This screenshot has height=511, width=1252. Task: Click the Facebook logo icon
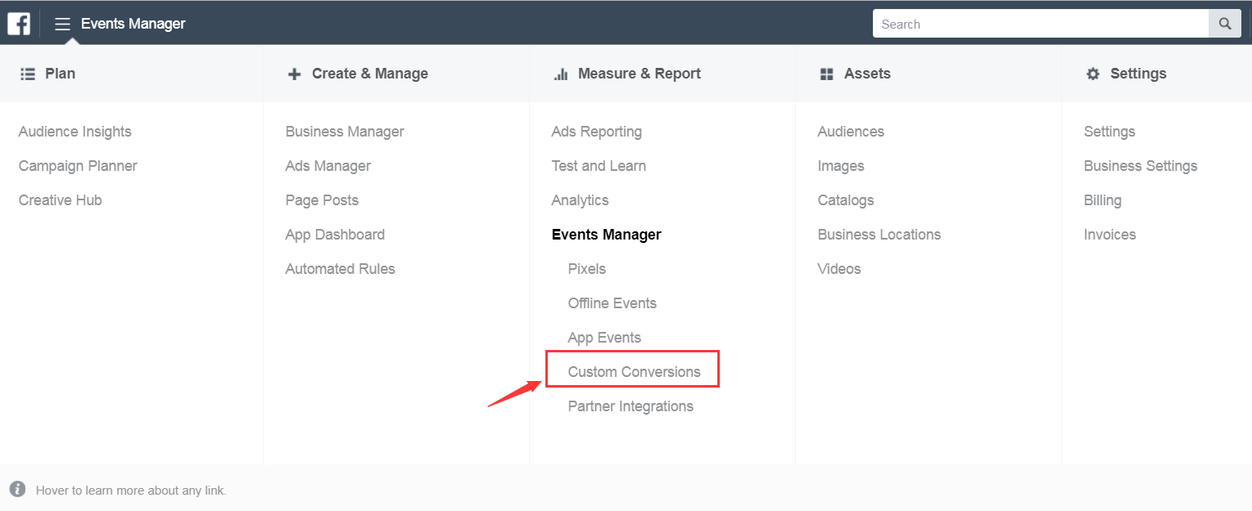click(x=19, y=24)
